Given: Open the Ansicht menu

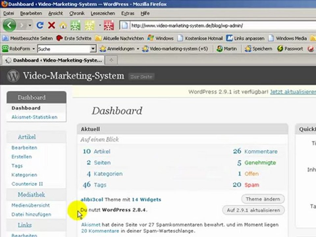Looking at the screenshot, I should (x=55, y=13).
